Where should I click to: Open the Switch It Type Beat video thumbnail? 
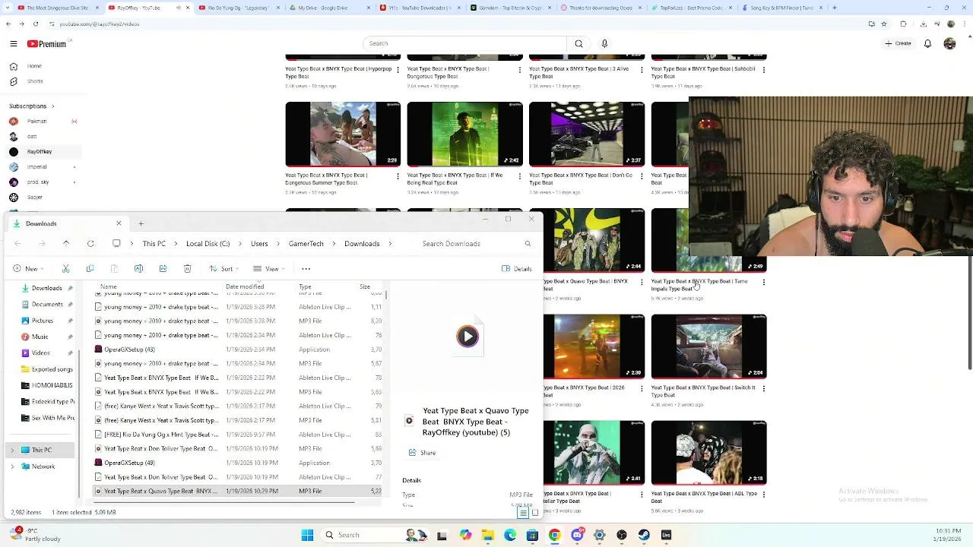(x=708, y=346)
